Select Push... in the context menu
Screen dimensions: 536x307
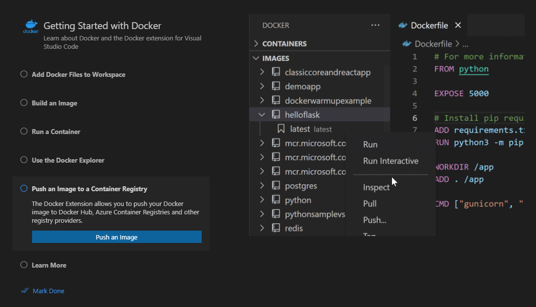click(375, 220)
